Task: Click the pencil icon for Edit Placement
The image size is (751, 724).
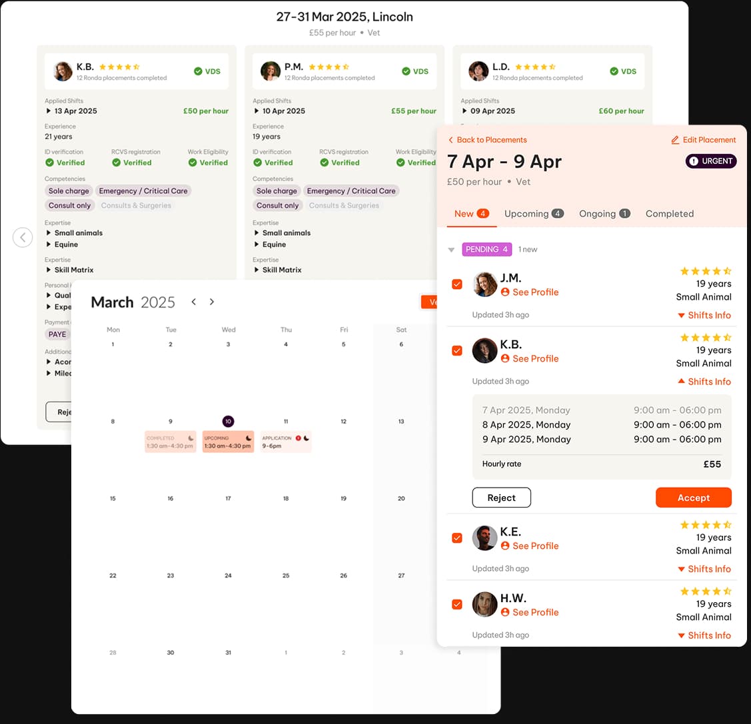Action: pos(675,140)
